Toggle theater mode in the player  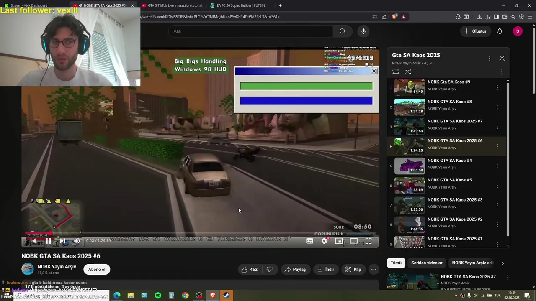pyautogui.click(x=354, y=241)
